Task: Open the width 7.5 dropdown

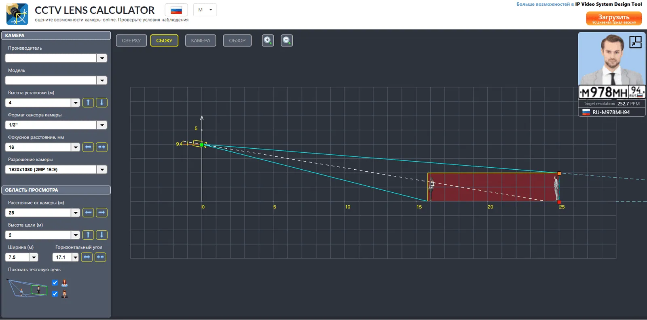Action: pyautogui.click(x=34, y=257)
